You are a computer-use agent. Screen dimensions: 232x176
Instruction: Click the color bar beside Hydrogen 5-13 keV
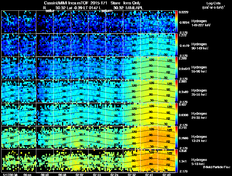[176, 161]
